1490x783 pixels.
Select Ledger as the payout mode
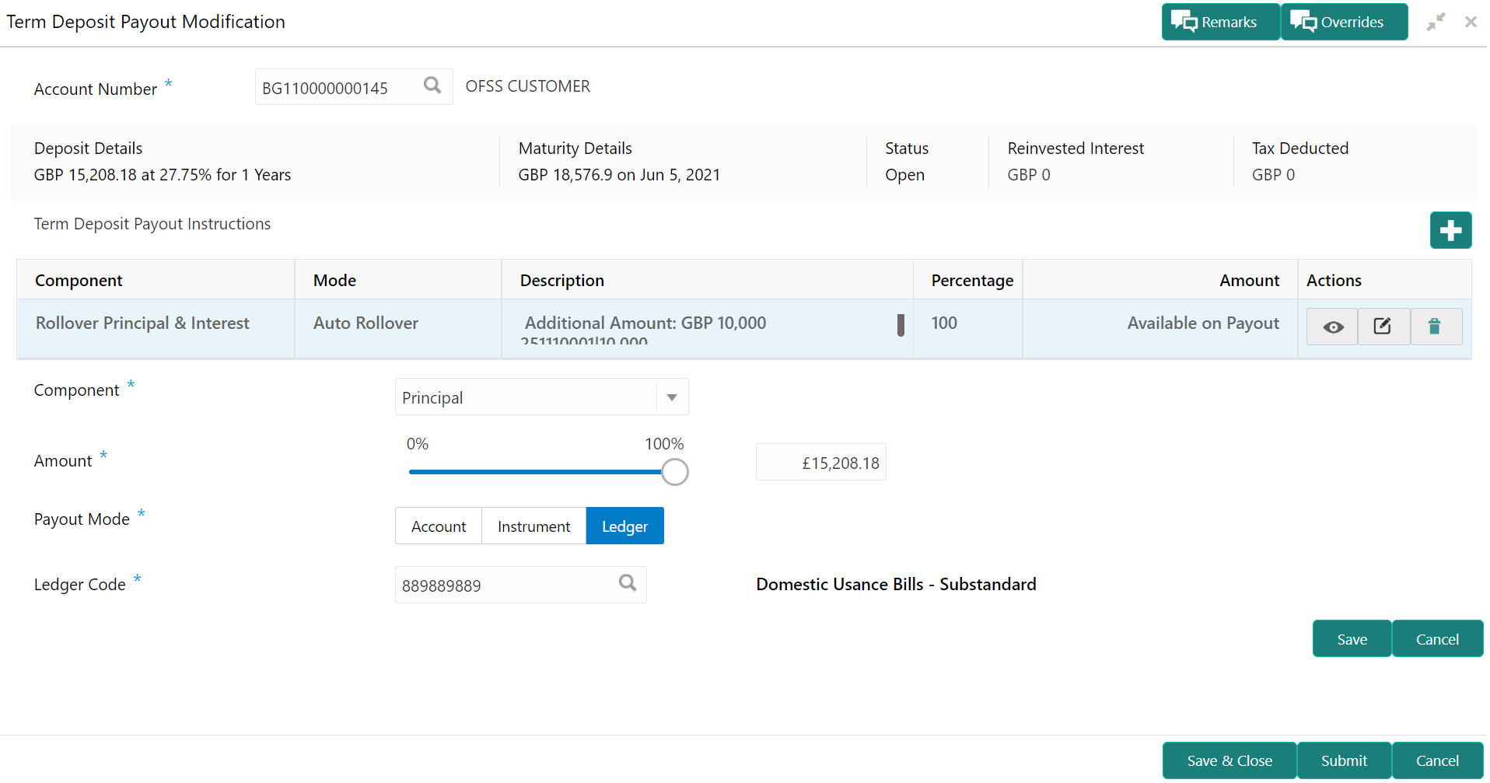pyautogui.click(x=624, y=526)
